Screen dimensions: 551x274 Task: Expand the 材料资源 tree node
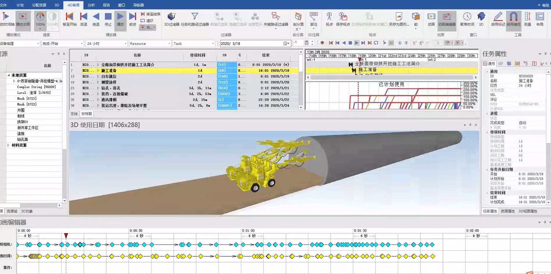point(8,145)
